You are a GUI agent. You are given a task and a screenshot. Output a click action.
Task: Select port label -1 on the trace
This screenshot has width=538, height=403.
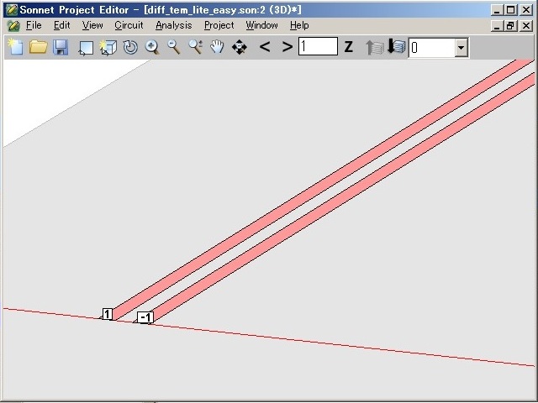(145, 317)
